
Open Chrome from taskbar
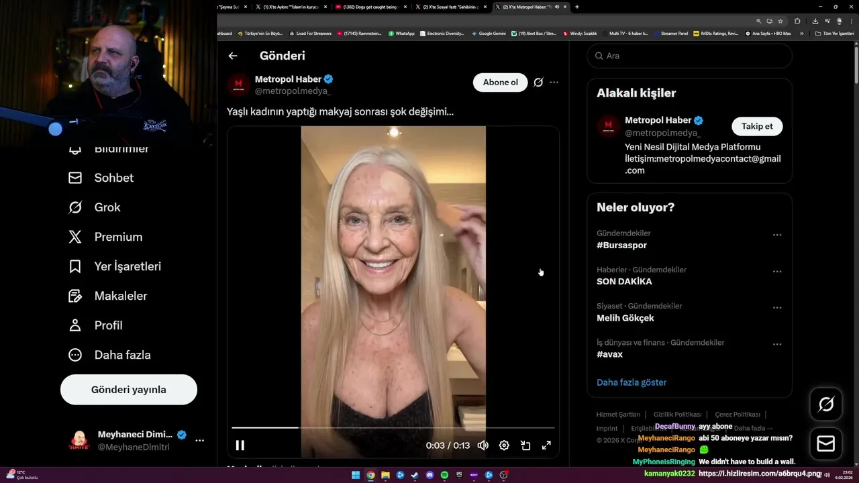point(370,475)
